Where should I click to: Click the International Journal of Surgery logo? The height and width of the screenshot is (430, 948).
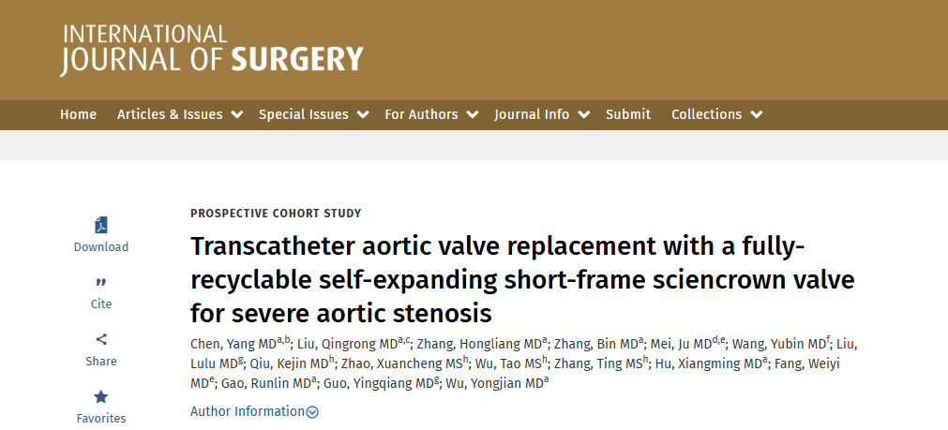[212, 50]
